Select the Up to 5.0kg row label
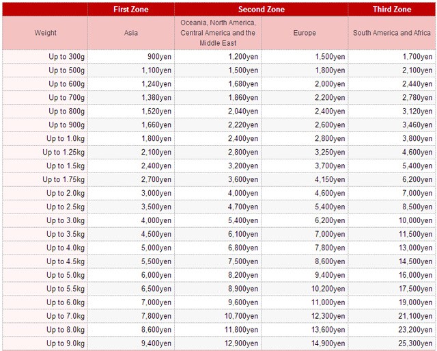 [x=66, y=276]
